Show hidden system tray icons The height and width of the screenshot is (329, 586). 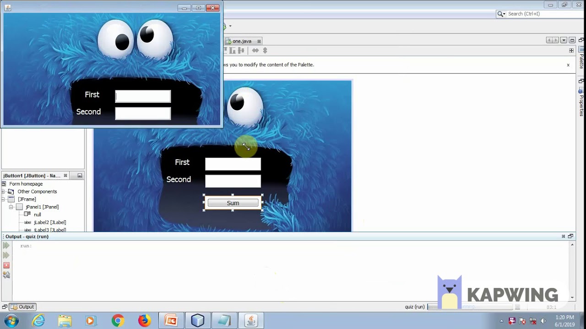[501, 321]
